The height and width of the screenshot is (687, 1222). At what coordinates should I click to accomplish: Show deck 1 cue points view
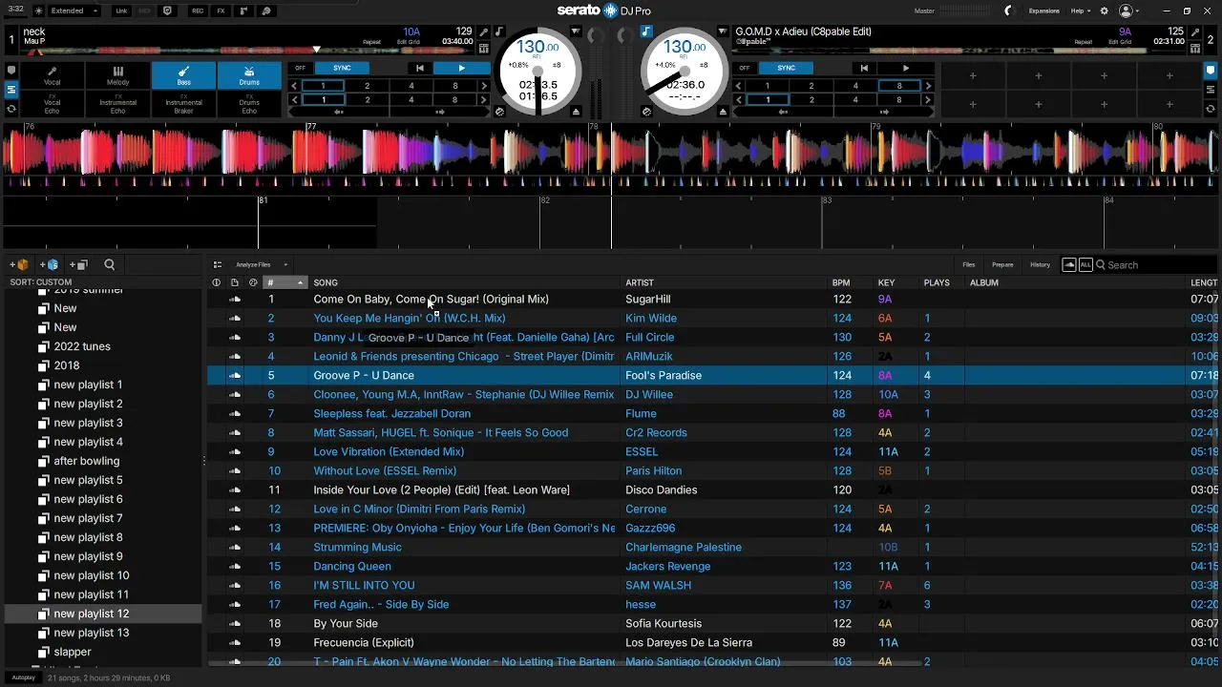pyautogui.click(x=11, y=71)
